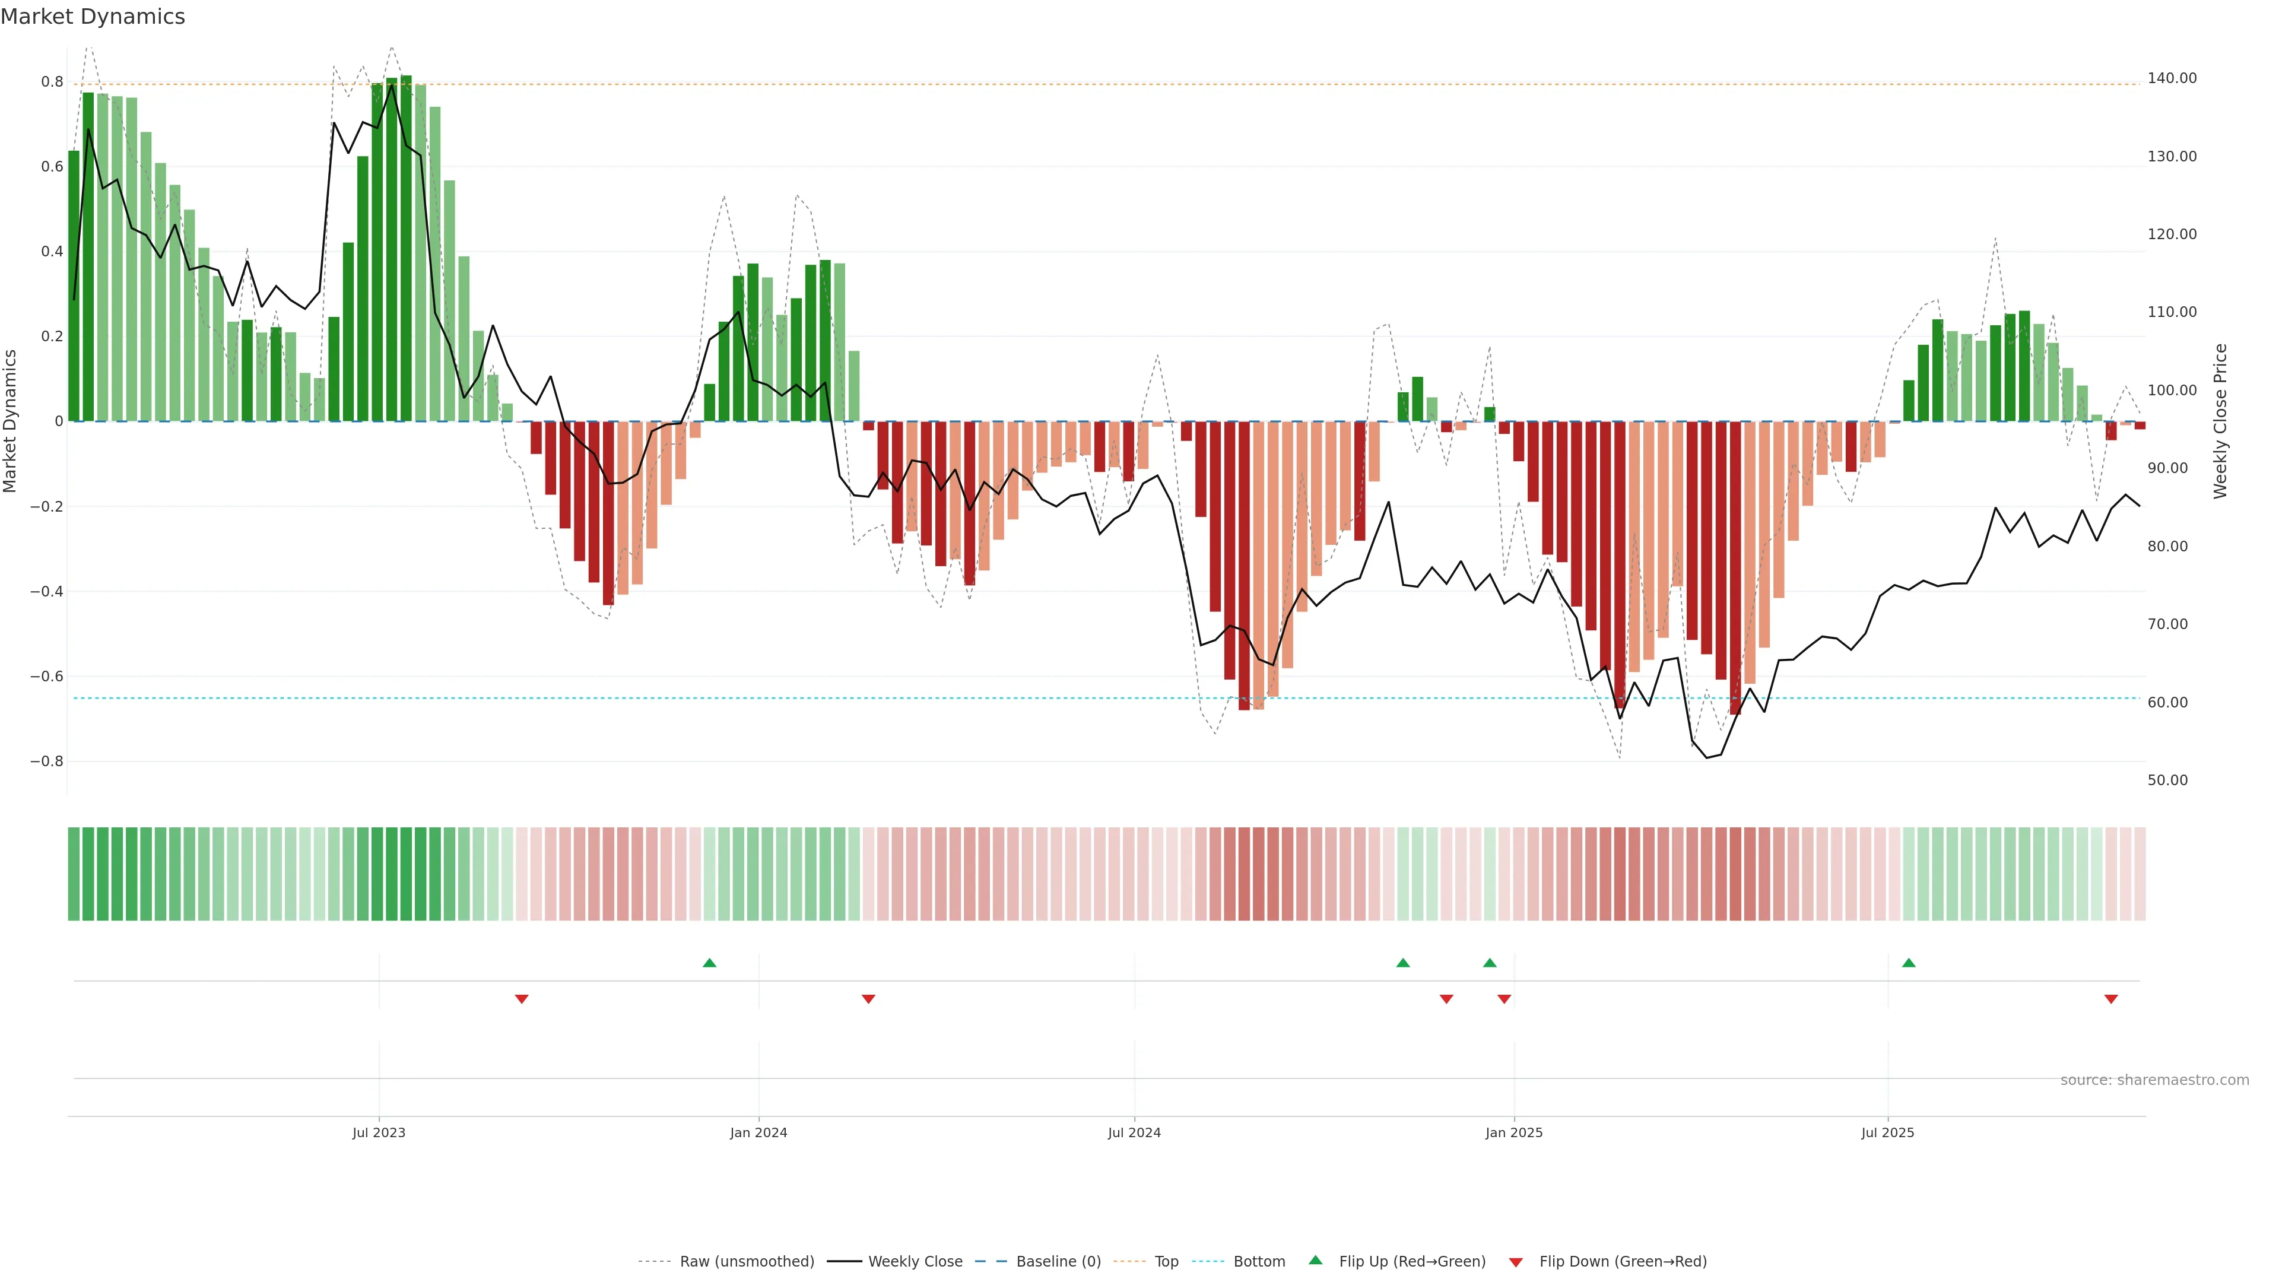Viewport: 2279px width, 1282px height.
Task: Click the first red flip-down triangle marker
Action: (522, 999)
